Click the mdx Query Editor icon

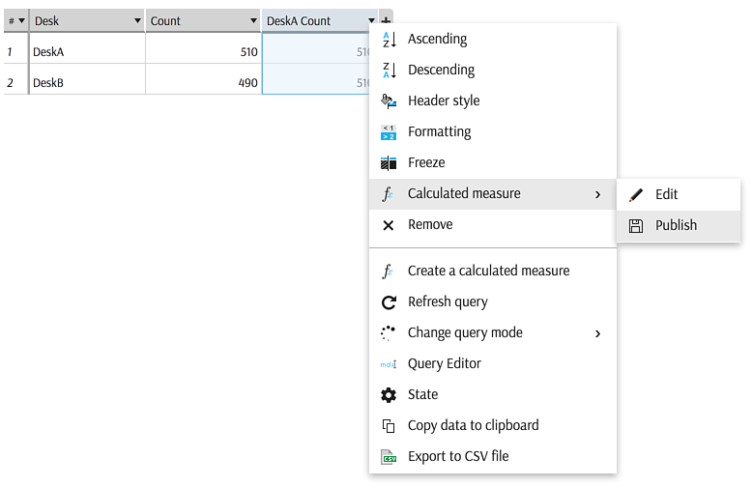[389, 364]
